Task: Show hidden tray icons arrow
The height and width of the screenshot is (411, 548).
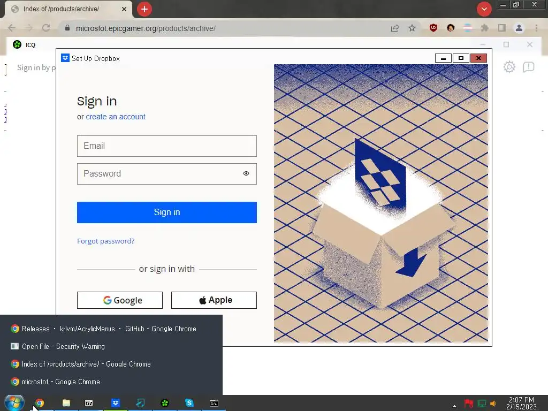Action: (454, 406)
